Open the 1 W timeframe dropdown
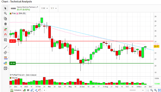Image resolution: width=161 pixels, height=92 pixels. point(45,8)
